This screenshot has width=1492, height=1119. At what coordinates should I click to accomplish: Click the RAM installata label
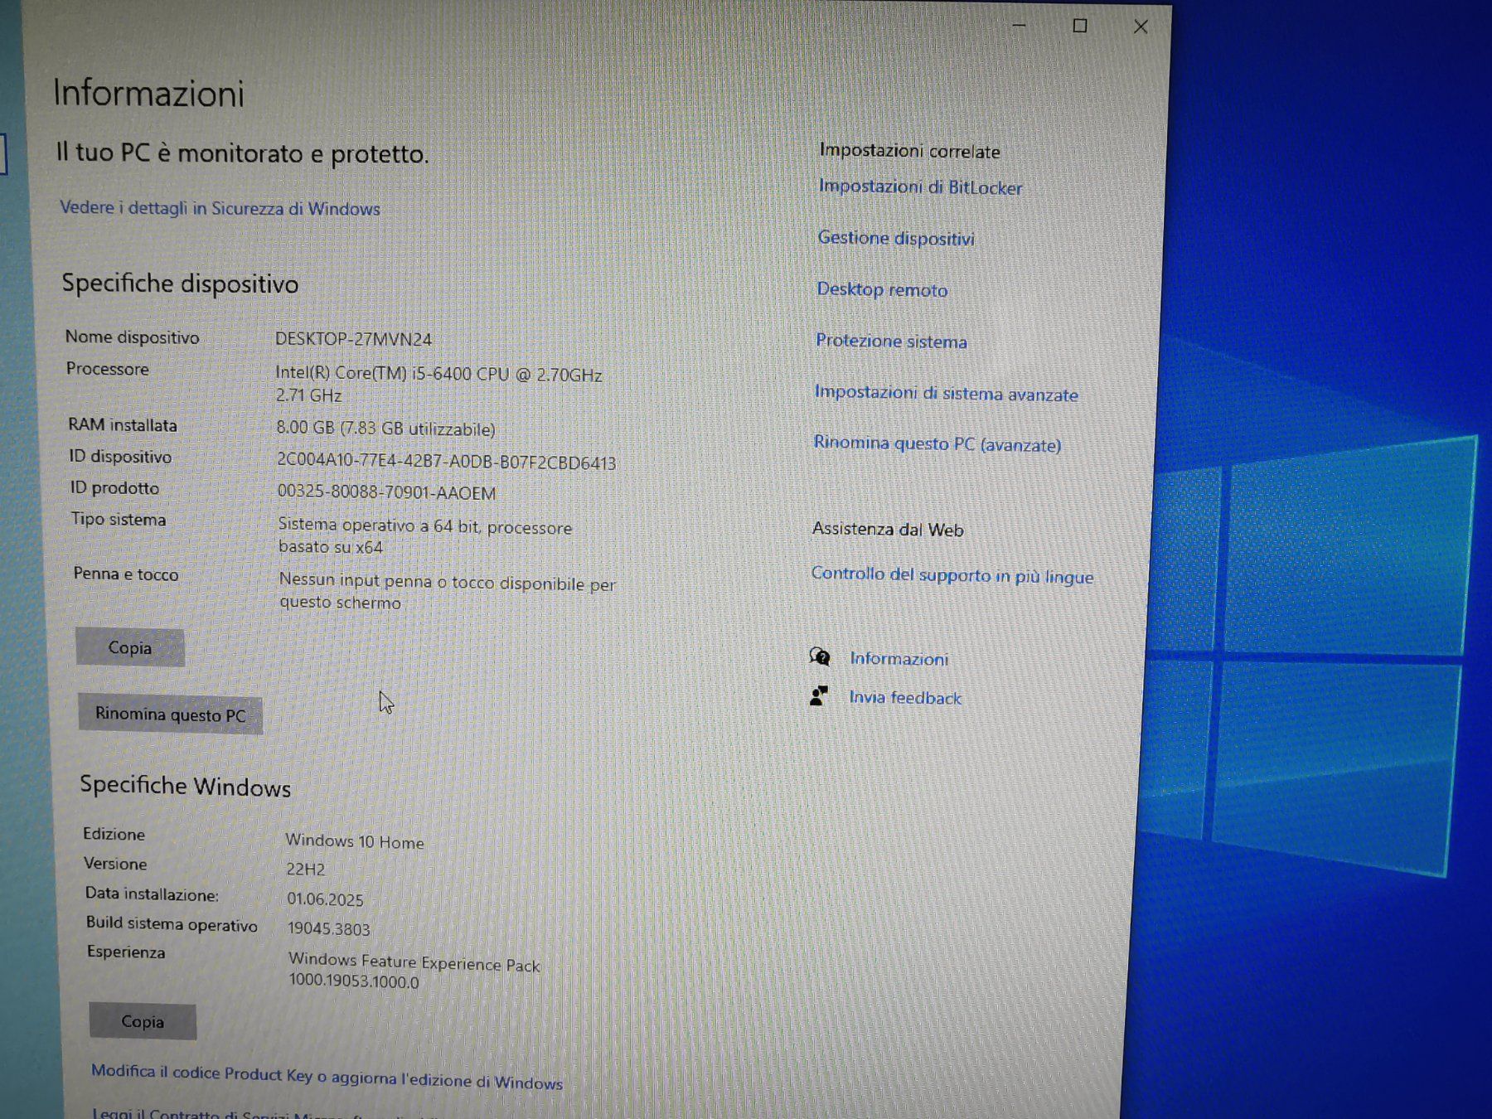(x=122, y=424)
